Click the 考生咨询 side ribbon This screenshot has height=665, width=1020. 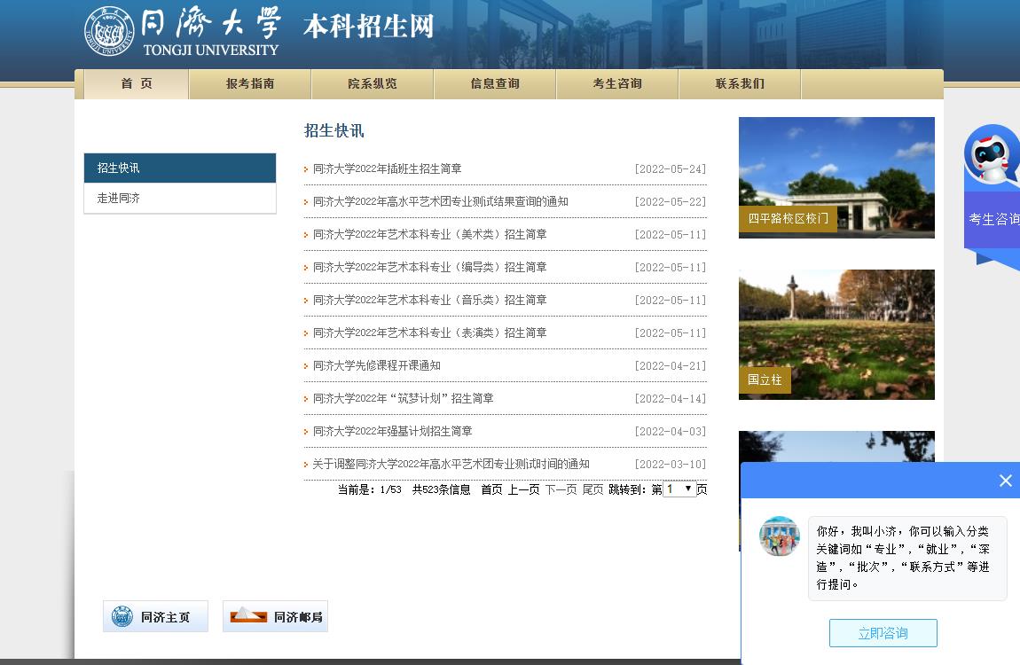pyautogui.click(x=993, y=219)
